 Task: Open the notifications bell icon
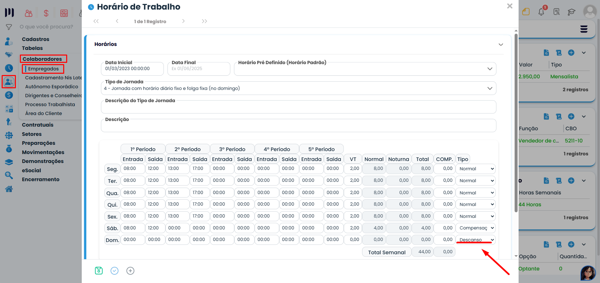coord(541,12)
